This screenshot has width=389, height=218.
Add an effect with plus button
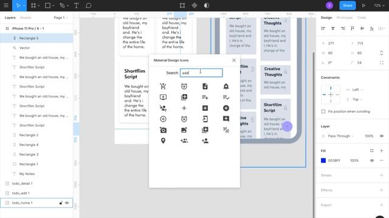coord(382,190)
